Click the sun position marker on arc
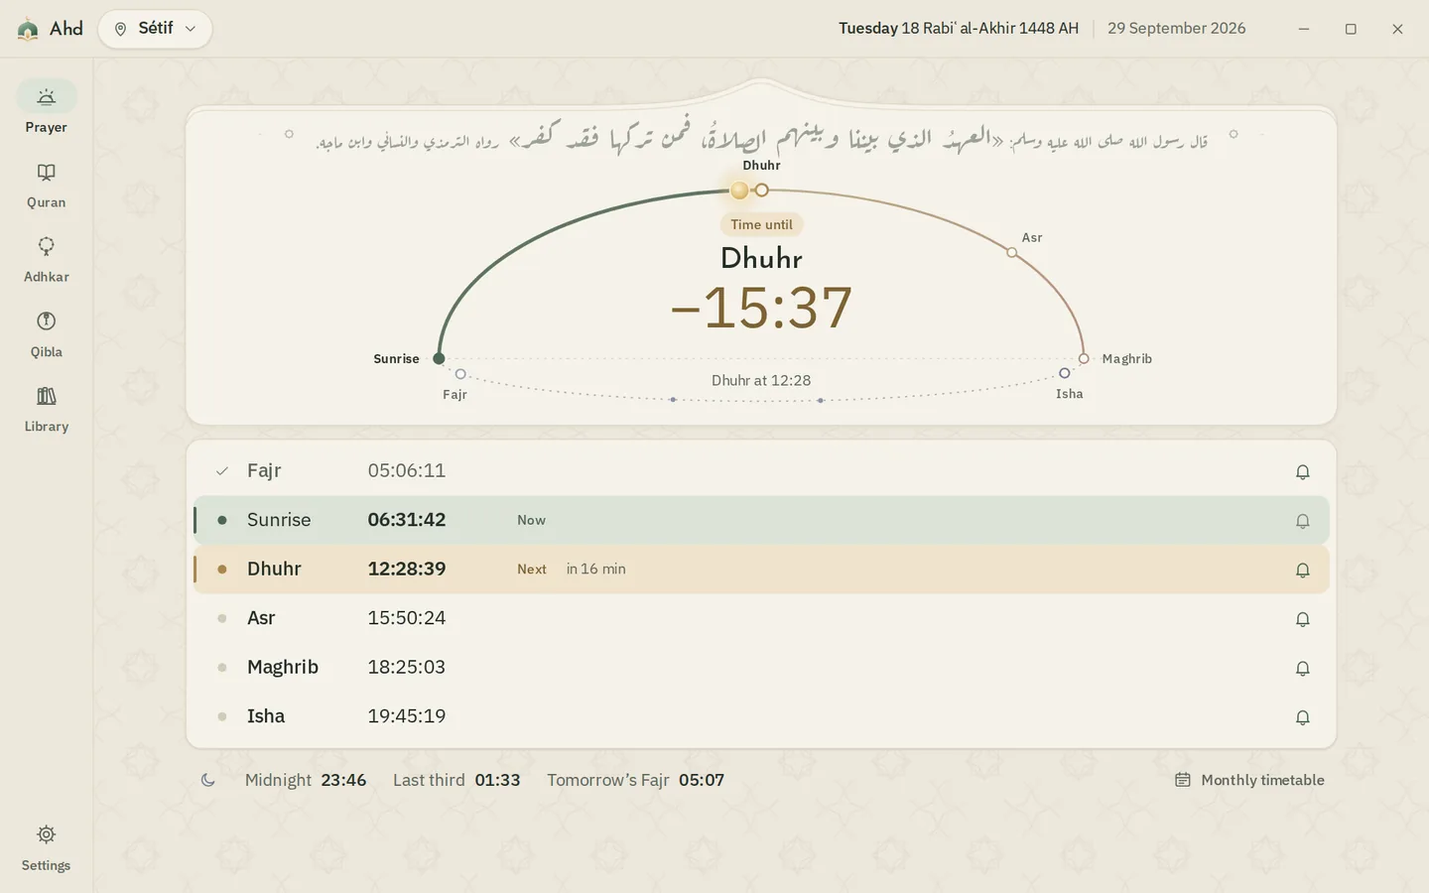Screen dimensions: 1429x893 (739, 190)
